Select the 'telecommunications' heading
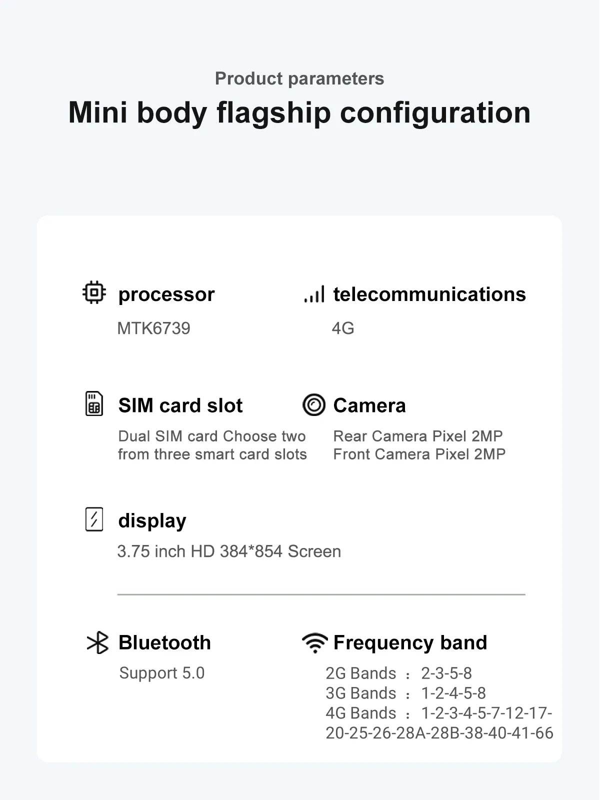Screen dimensions: 600x800 429,294
